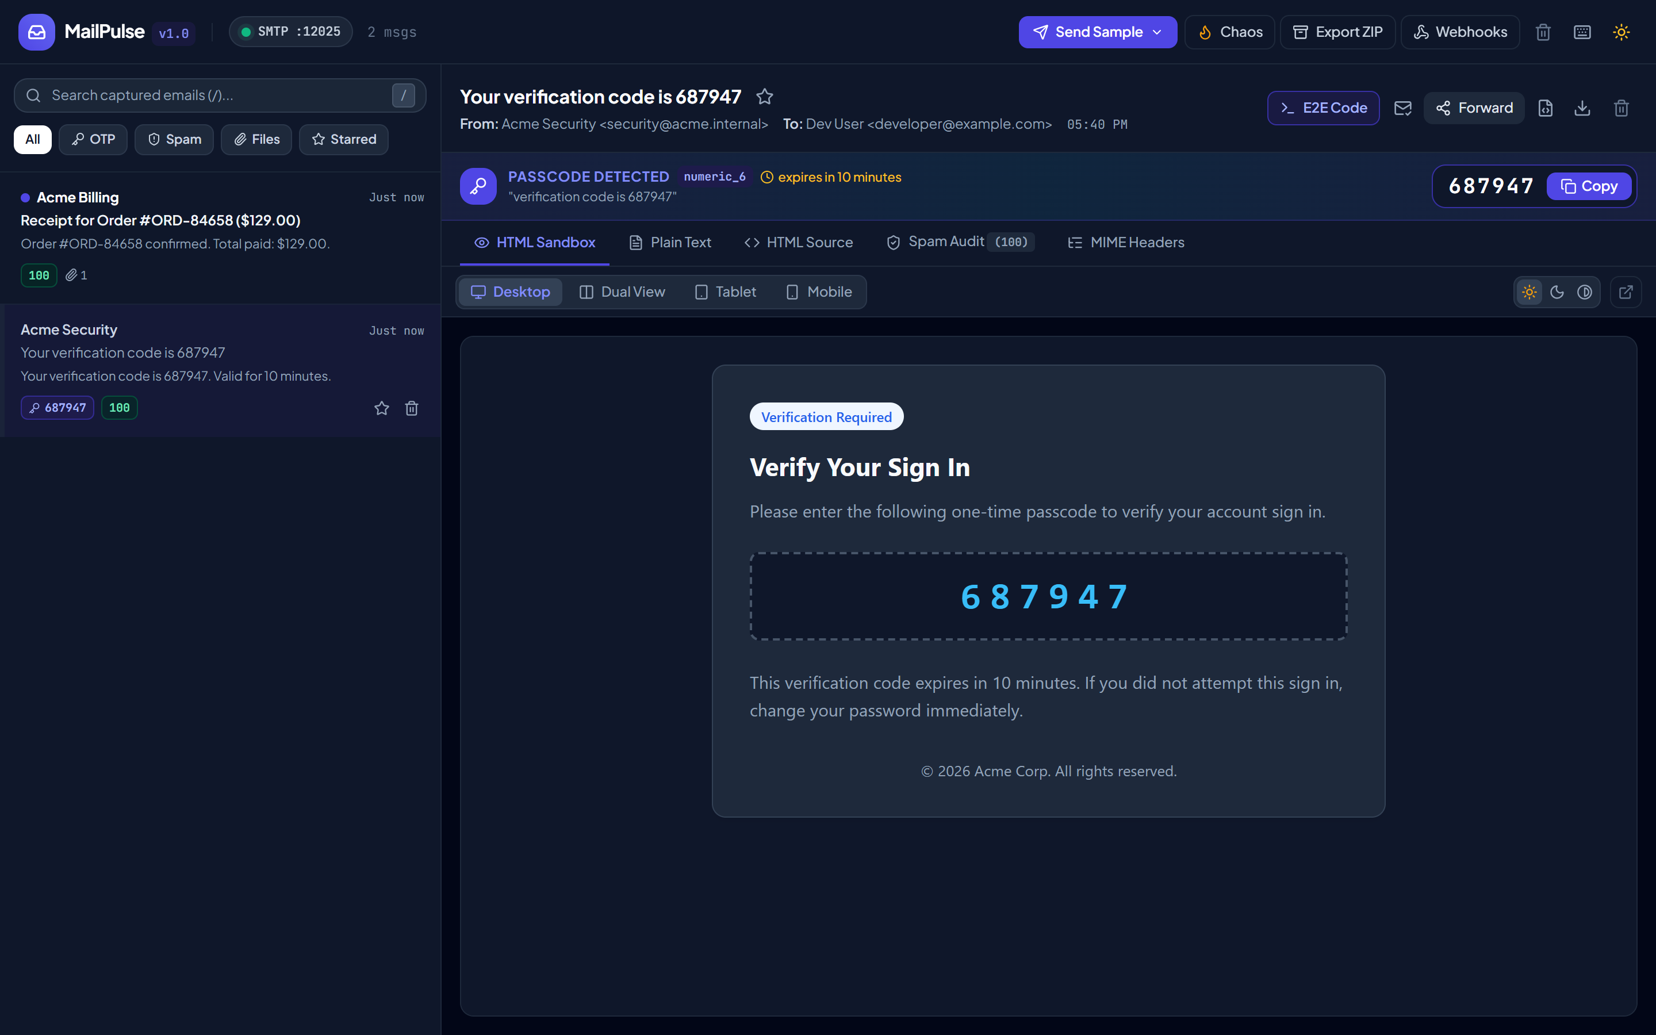1656x1035 pixels.
Task: Switch preview to Dual View
Action: pyautogui.click(x=622, y=292)
